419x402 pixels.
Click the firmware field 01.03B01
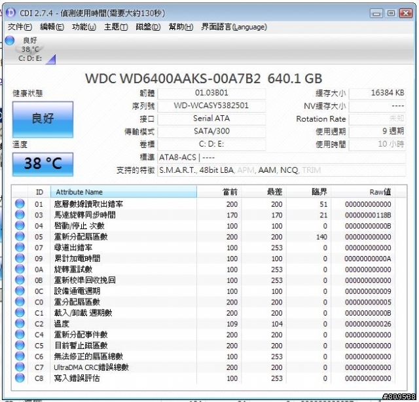click(211, 93)
